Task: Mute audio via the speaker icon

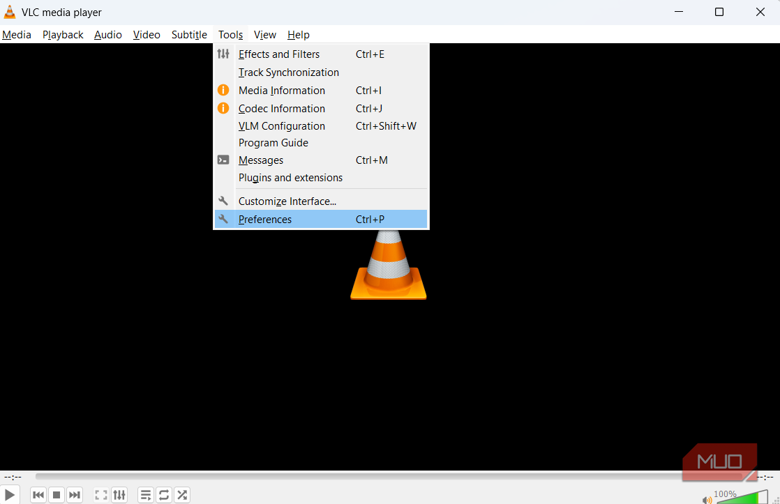Action: pos(707,500)
